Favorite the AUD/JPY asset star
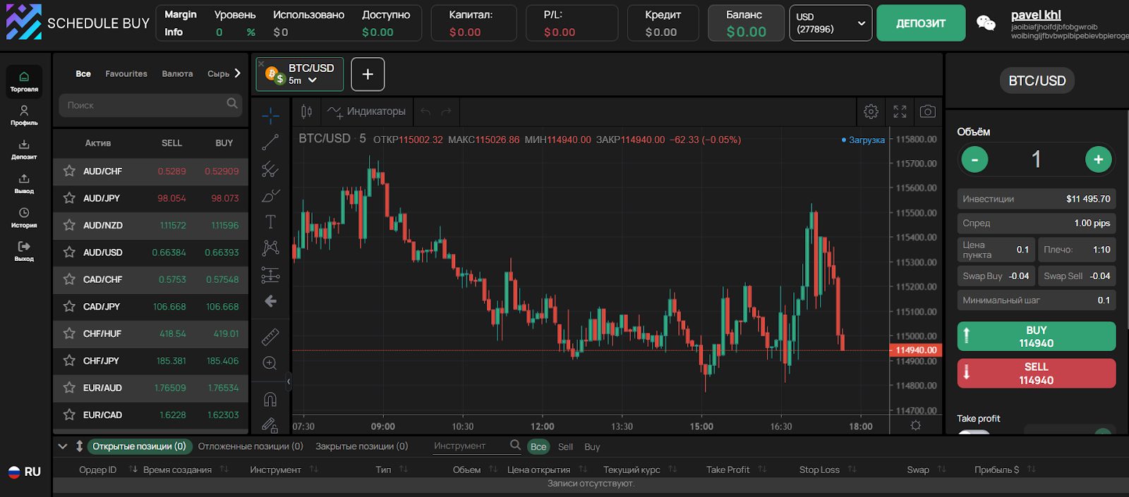The width and height of the screenshot is (1129, 497). [x=69, y=198]
